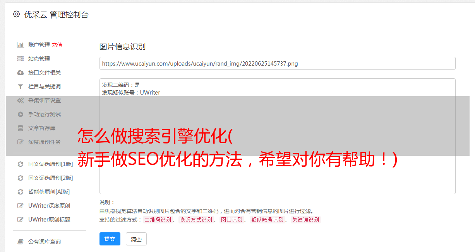
Task: Click the edit icon for 深度原创任务
Action: point(21,142)
